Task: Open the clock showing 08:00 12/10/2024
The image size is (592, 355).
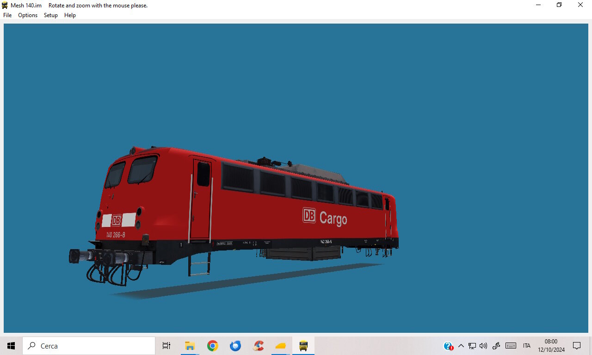Action: tap(551, 346)
